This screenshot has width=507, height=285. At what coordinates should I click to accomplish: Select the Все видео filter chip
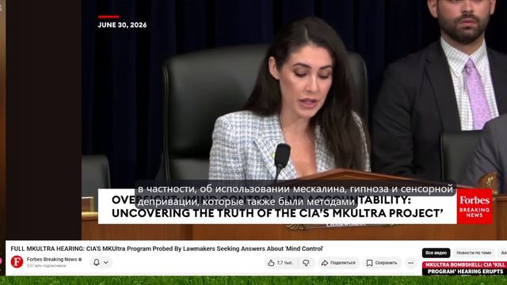(436, 253)
